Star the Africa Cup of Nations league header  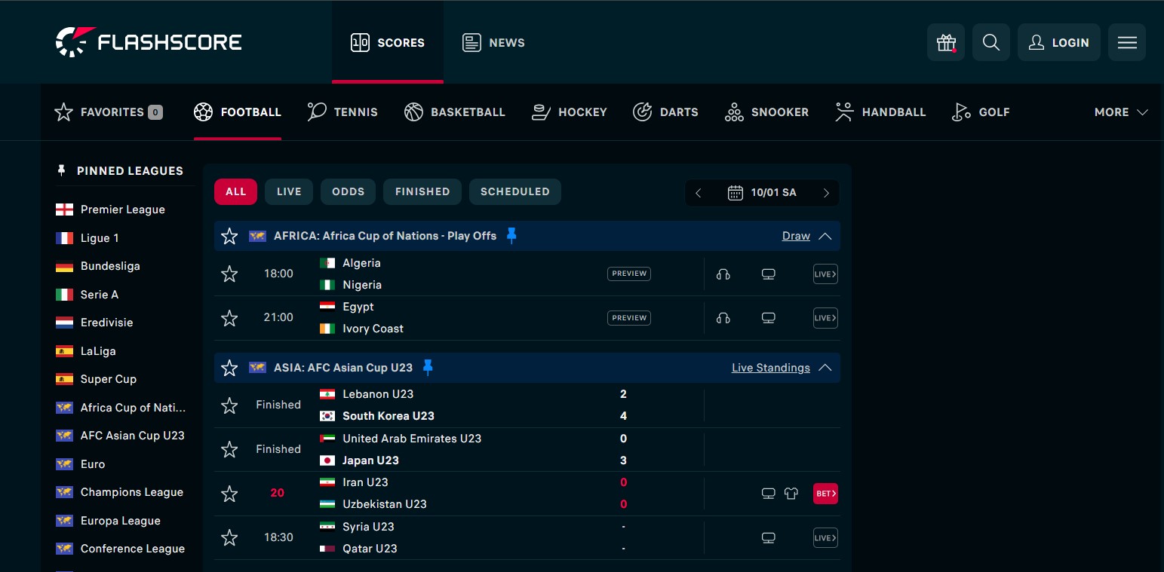click(229, 235)
